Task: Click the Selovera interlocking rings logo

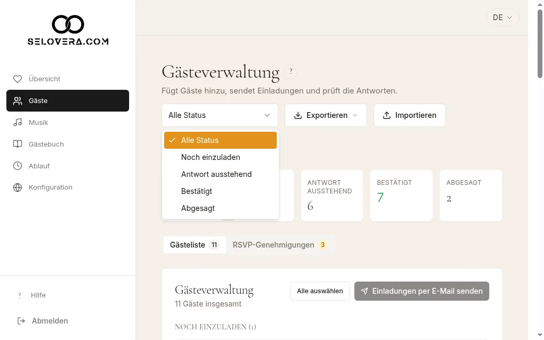Action: pos(68,24)
